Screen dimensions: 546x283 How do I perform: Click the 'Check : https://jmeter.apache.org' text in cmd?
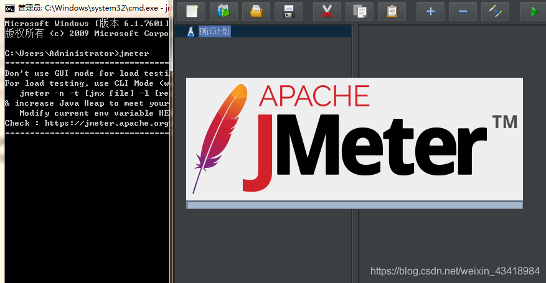pos(87,123)
